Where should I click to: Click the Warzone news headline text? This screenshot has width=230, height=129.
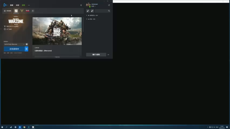[x=43, y=51]
